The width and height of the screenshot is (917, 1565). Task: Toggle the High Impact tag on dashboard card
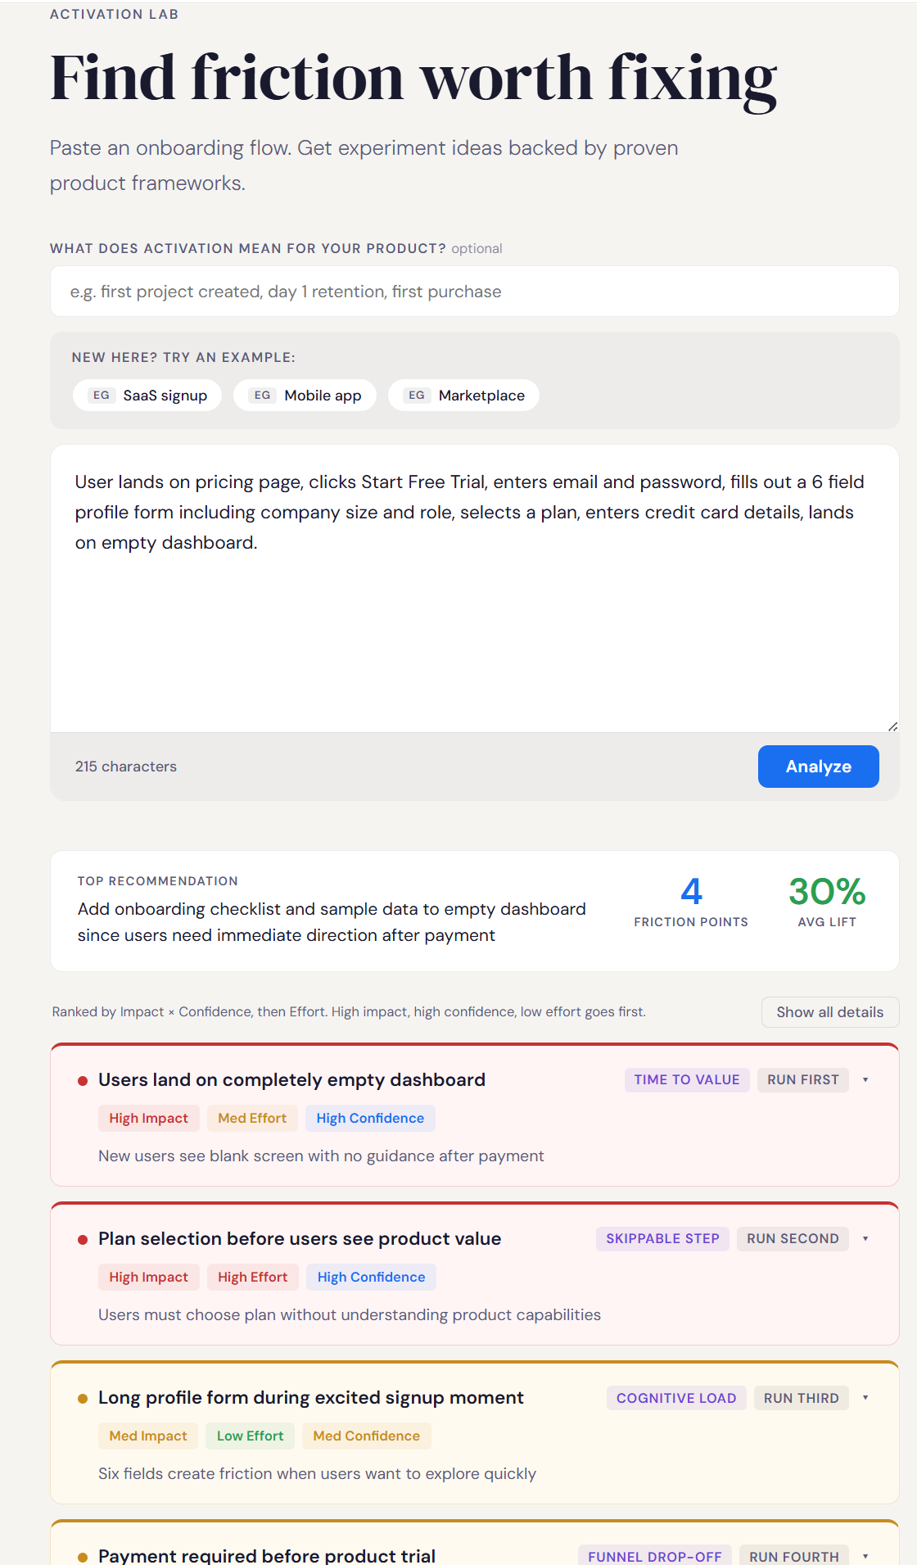[x=148, y=1118]
